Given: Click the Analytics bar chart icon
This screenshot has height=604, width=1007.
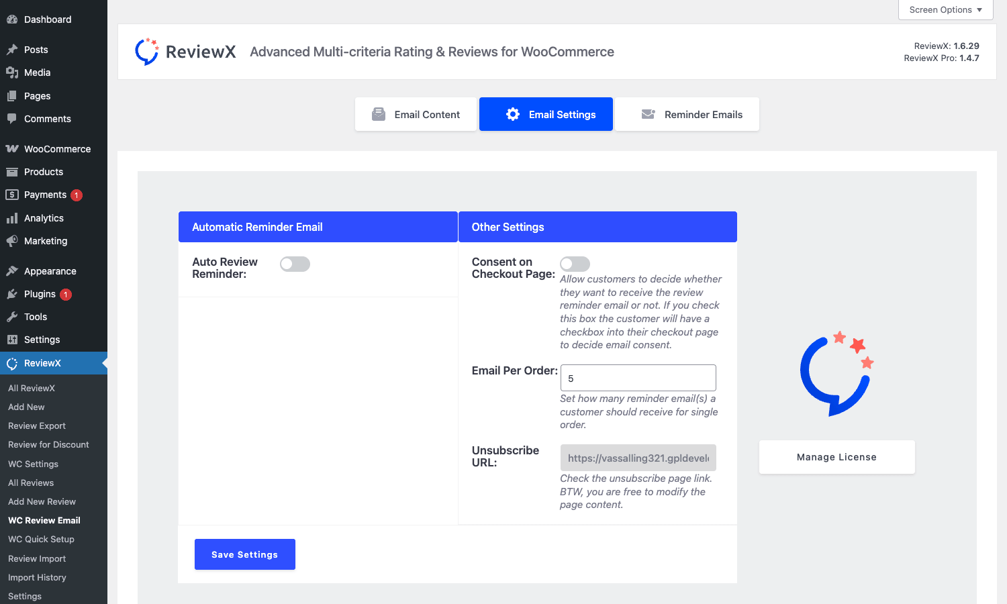Looking at the screenshot, I should pyautogui.click(x=12, y=218).
